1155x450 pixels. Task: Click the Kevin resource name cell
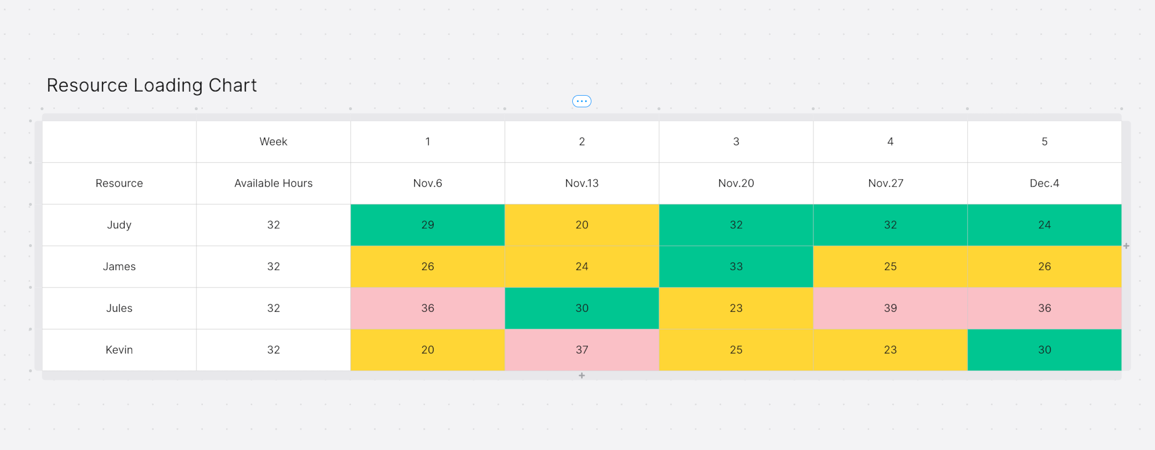tap(119, 350)
